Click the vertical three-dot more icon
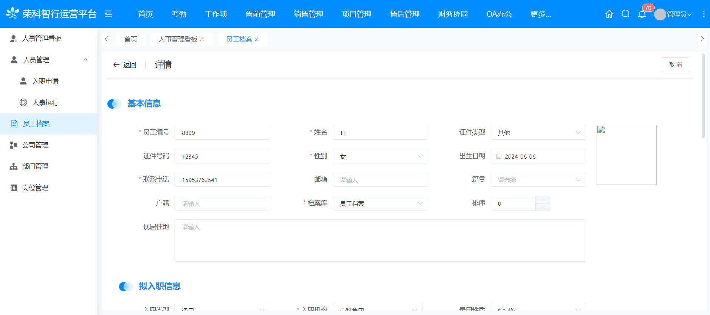710x315 pixels. click(703, 14)
